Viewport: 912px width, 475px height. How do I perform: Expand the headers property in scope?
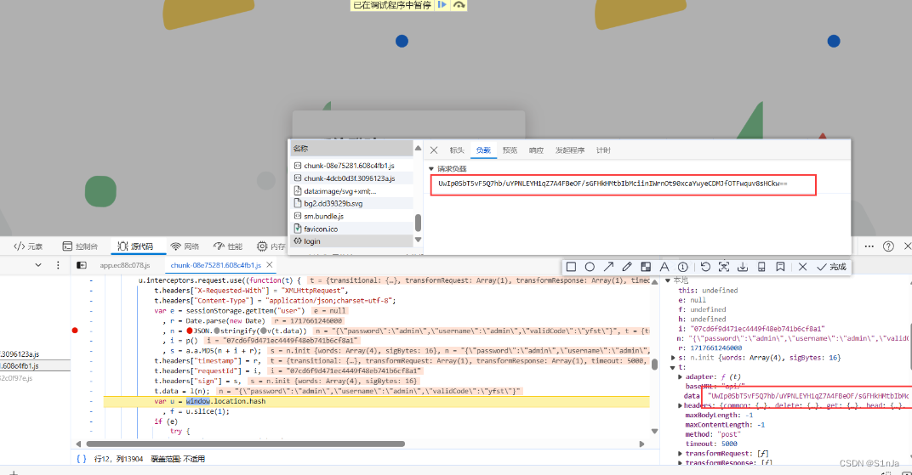(x=680, y=405)
